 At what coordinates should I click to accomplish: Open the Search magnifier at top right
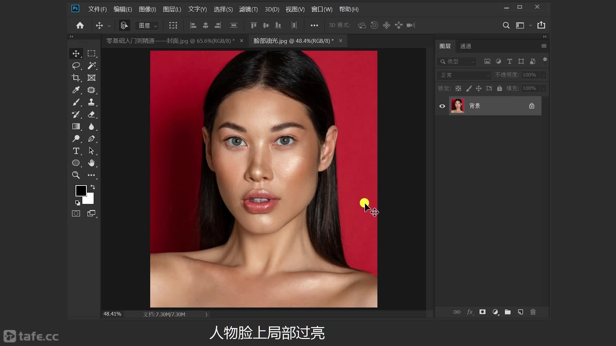point(506,25)
